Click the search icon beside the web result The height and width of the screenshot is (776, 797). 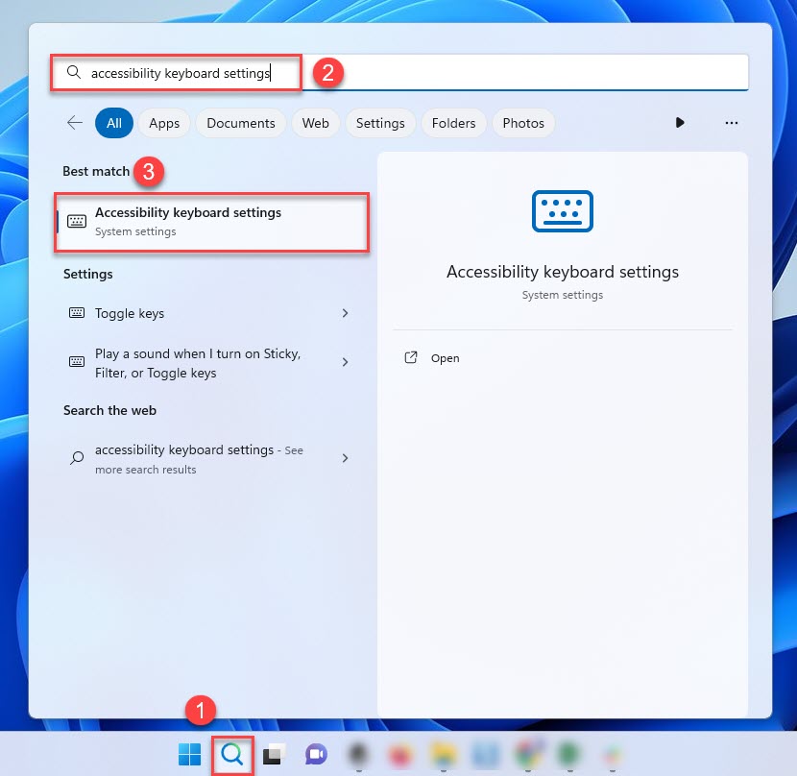pyautogui.click(x=77, y=458)
